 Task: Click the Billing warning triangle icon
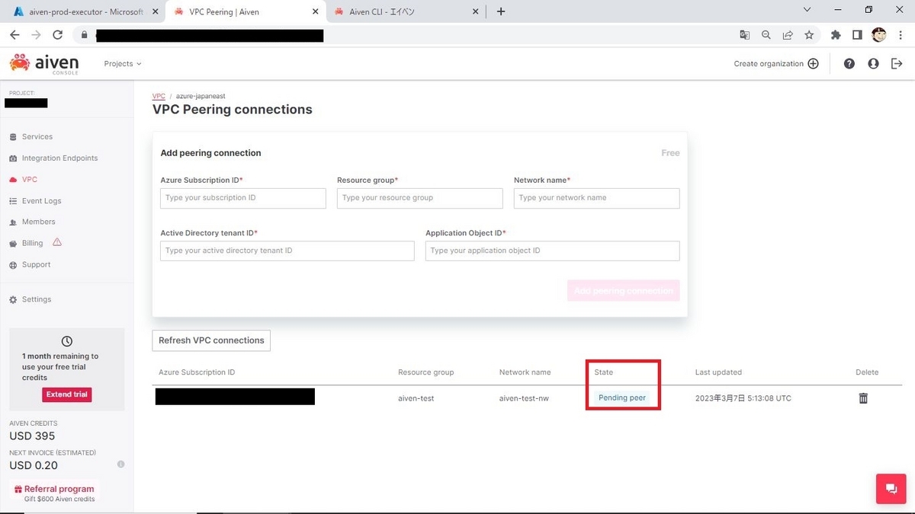[x=56, y=242]
